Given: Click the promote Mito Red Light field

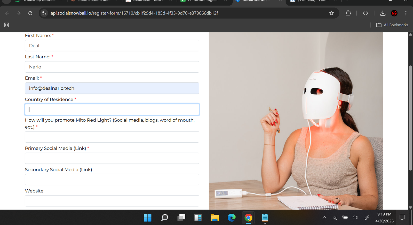Looking at the screenshot, I should [112, 137].
